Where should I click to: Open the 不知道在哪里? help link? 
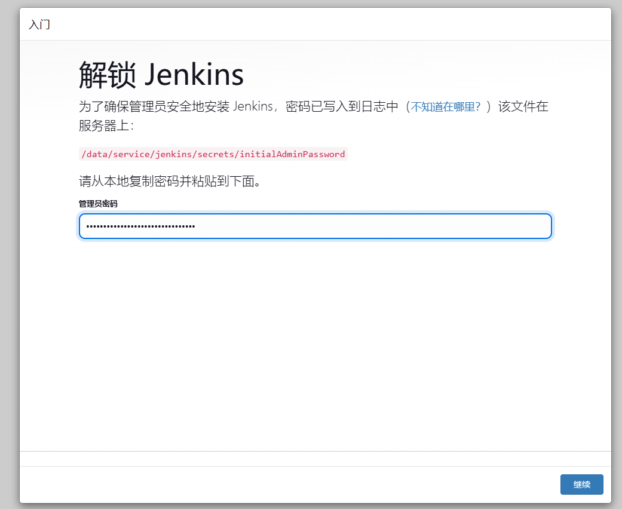coord(445,107)
